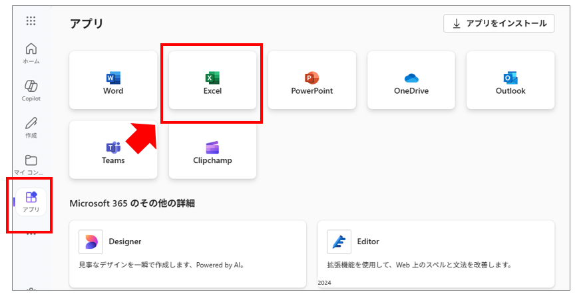This screenshot has height=298, width=585.
Task: Open the OneDrive app tile
Action: pyautogui.click(x=411, y=80)
